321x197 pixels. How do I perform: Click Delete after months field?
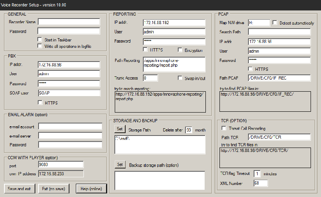[x=189, y=130]
